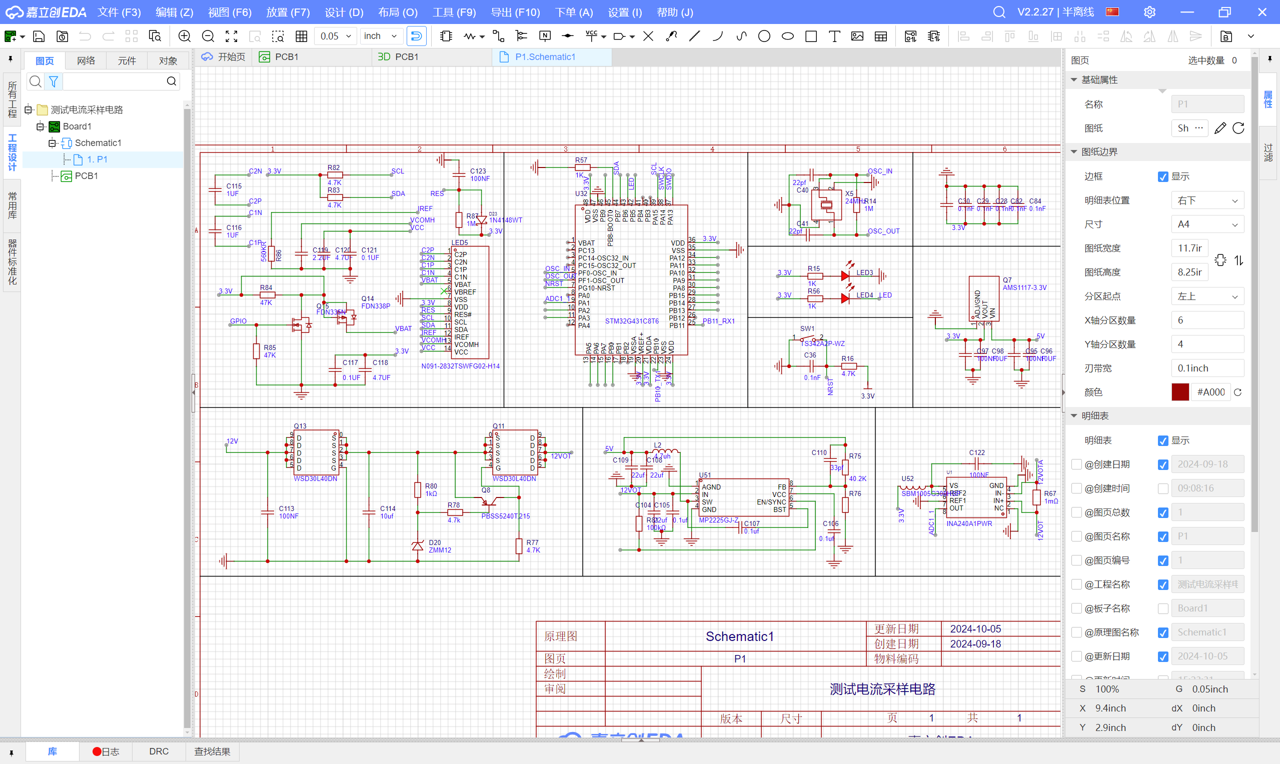Viewport: 1280px width, 764px height.
Task: Click the find and replace documents icon
Action: (x=155, y=36)
